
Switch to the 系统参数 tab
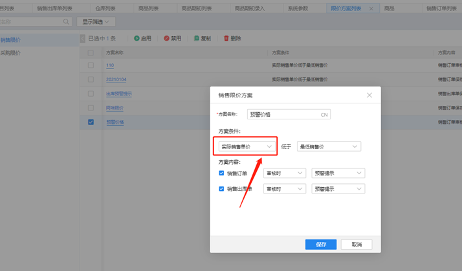coord(298,9)
